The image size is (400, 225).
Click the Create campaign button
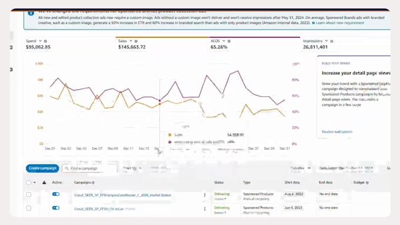[x=42, y=168]
